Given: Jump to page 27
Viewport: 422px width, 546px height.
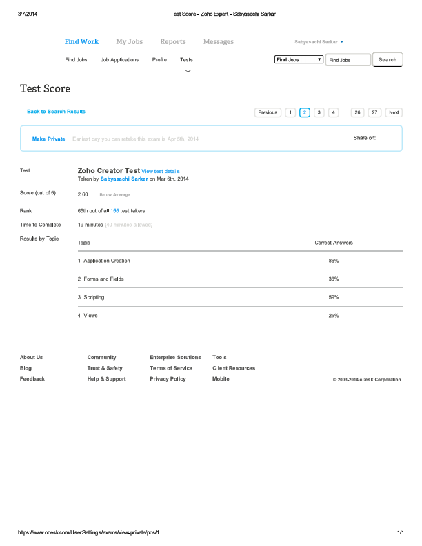Looking at the screenshot, I should (374, 112).
